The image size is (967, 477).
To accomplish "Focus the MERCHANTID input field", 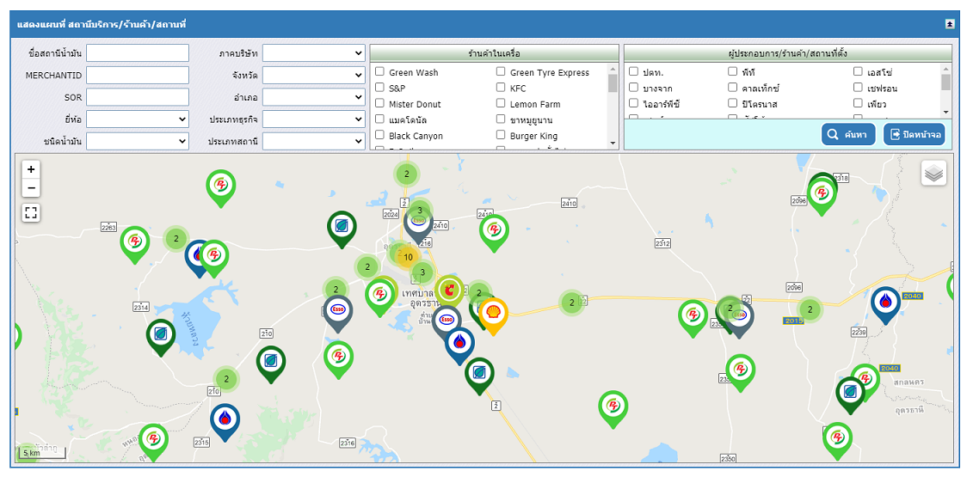I will (x=138, y=75).
